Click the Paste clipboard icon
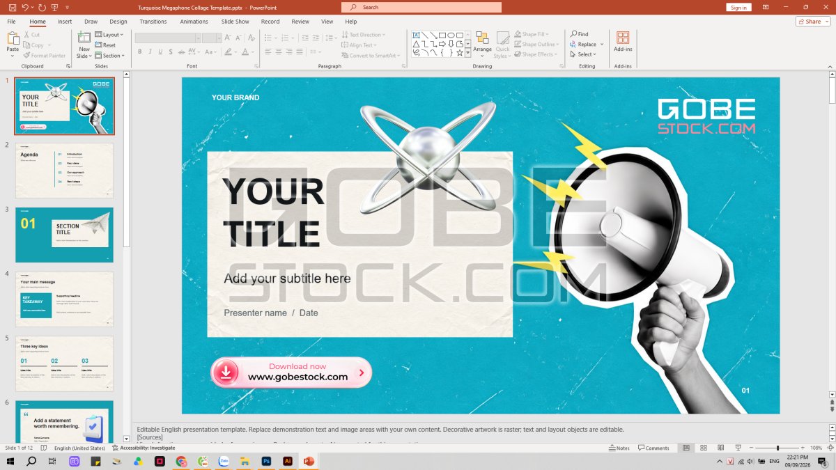The image size is (836, 470). (x=13, y=38)
